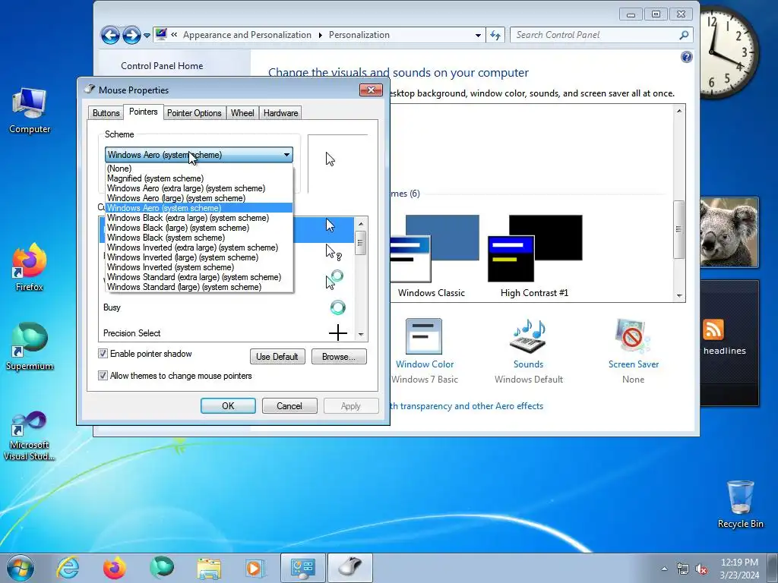Launch Supermium from the taskbar

click(162, 568)
